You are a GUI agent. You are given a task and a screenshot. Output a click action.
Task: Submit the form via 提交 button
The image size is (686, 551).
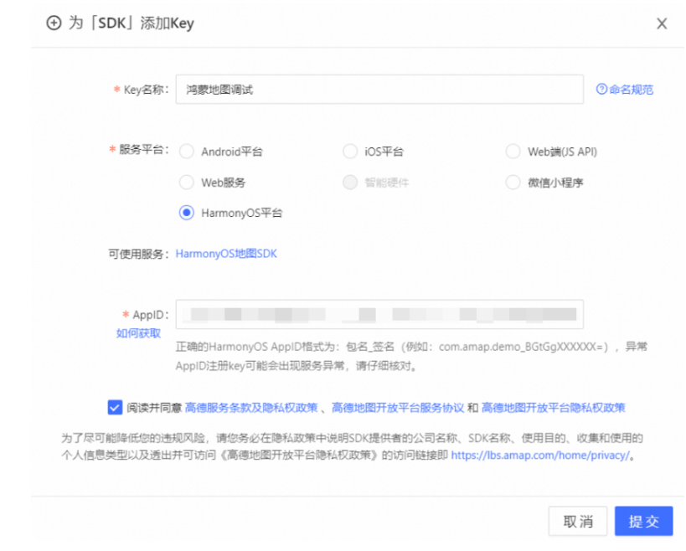(643, 520)
